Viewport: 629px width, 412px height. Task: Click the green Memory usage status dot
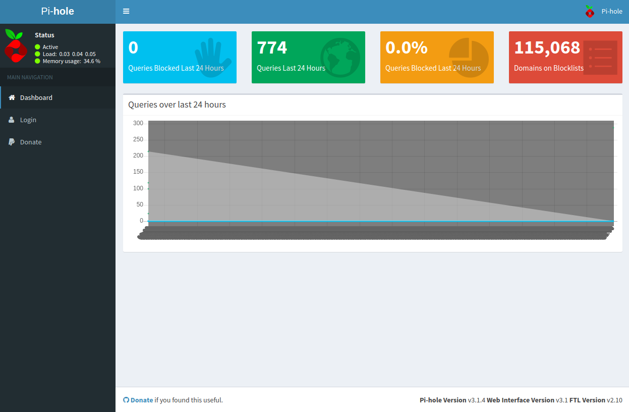tap(37, 61)
